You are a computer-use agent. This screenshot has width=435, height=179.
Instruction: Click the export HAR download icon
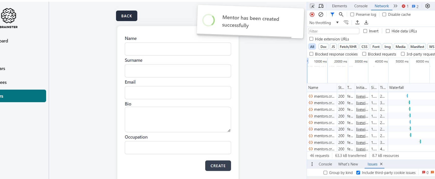click(366, 23)
